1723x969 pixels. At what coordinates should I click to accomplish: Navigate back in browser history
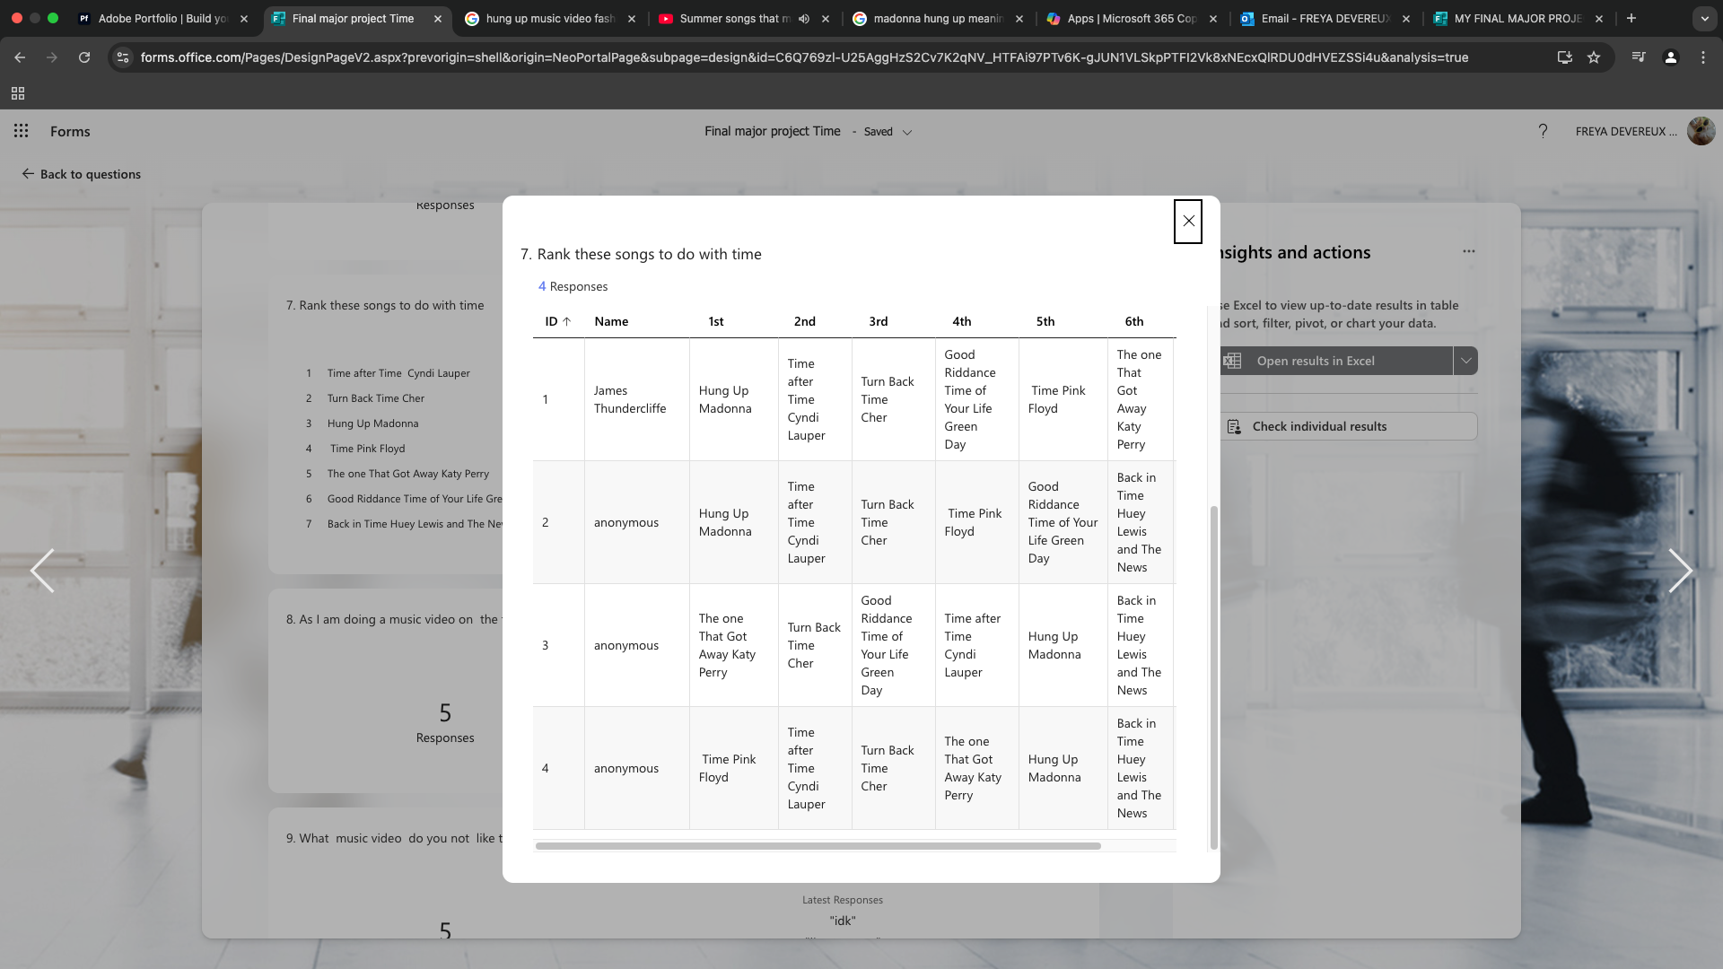[20, 57]
